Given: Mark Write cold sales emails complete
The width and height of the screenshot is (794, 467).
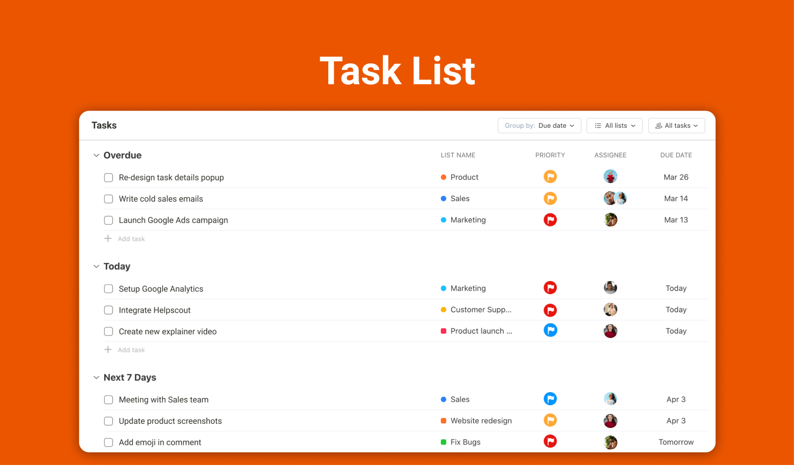Looking at the screenshot, I should (109, 199).
